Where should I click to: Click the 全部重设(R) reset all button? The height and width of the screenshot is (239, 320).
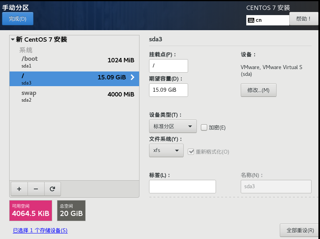300,230
